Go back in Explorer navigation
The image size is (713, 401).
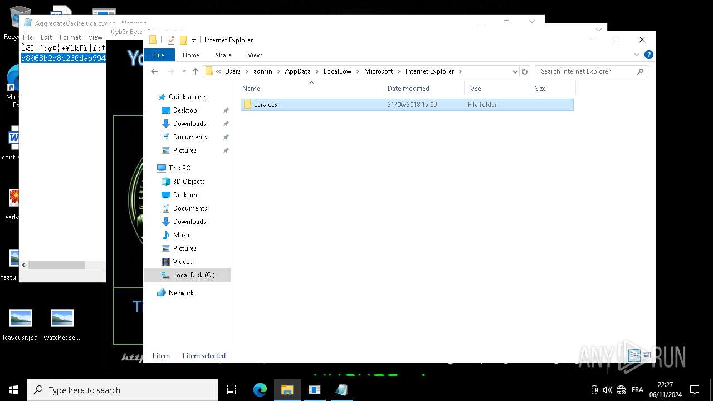point(155,71)
